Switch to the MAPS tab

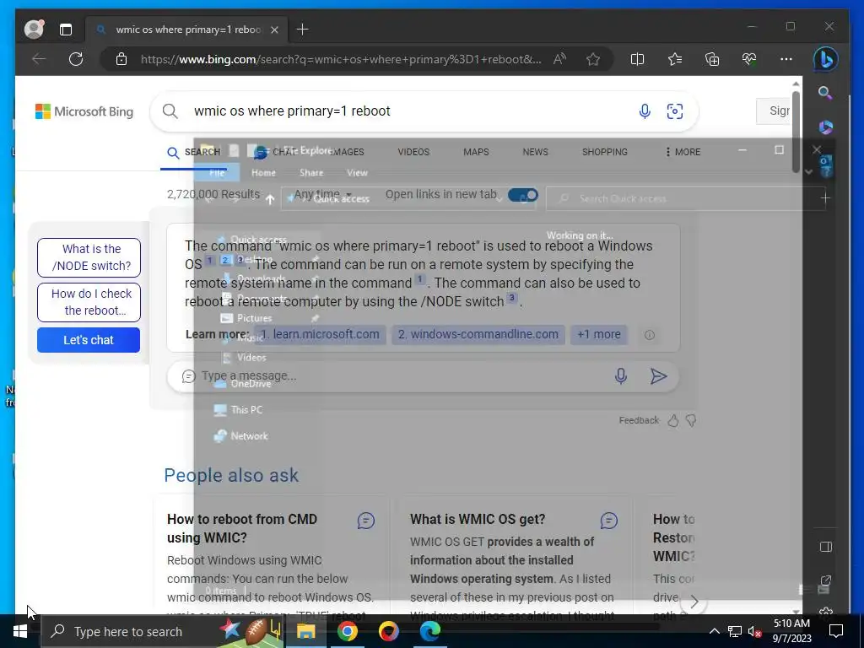(x=476, y=152)
